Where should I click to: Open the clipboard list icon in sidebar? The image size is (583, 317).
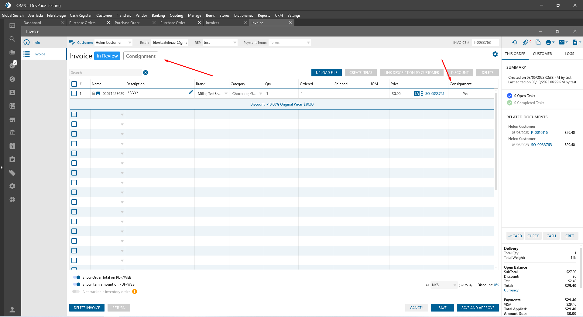(12, 159)
